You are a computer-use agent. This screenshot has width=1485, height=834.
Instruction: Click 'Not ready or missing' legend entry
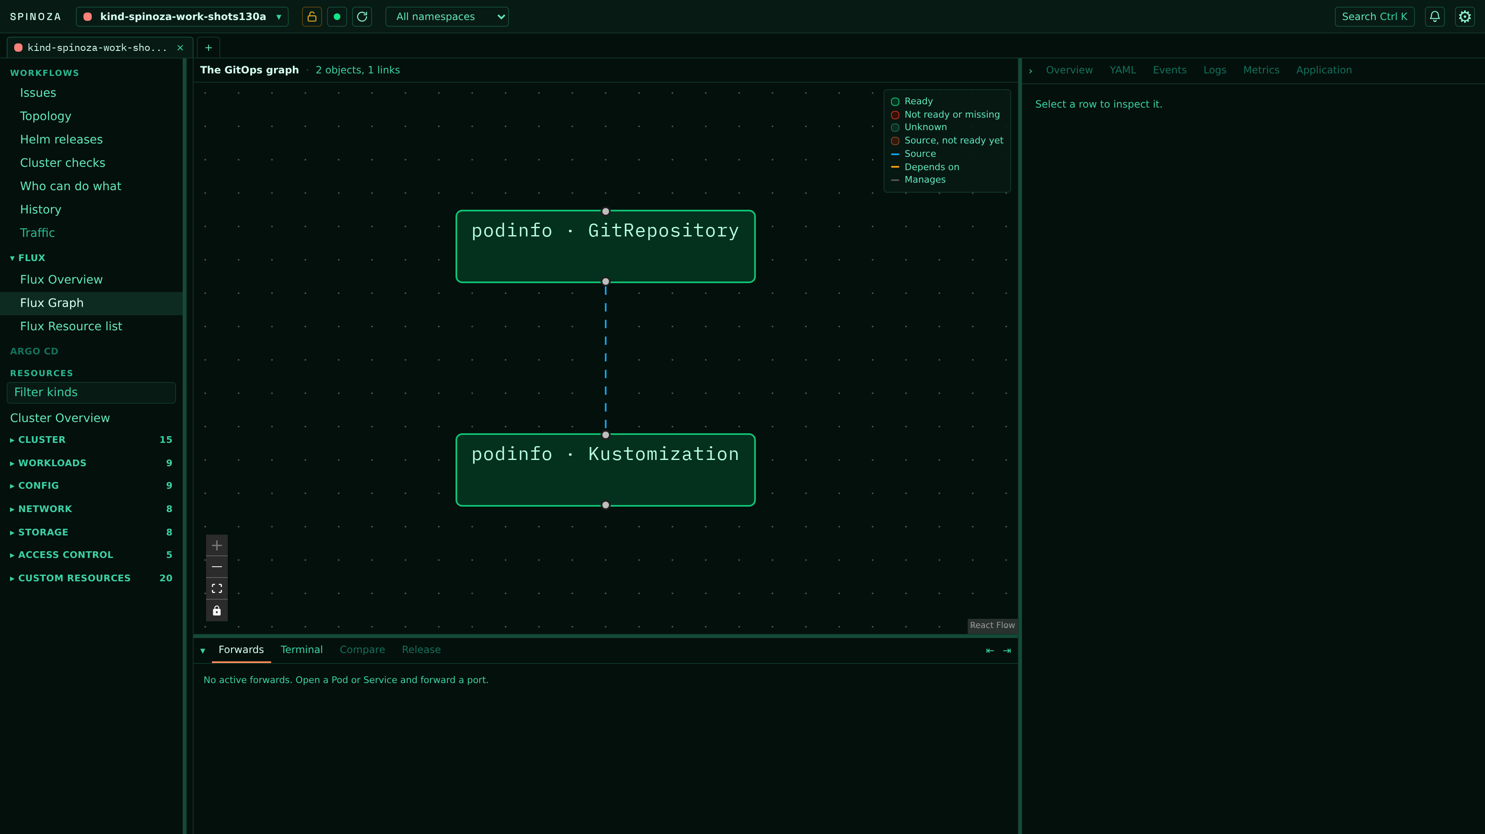pos(945,115)
